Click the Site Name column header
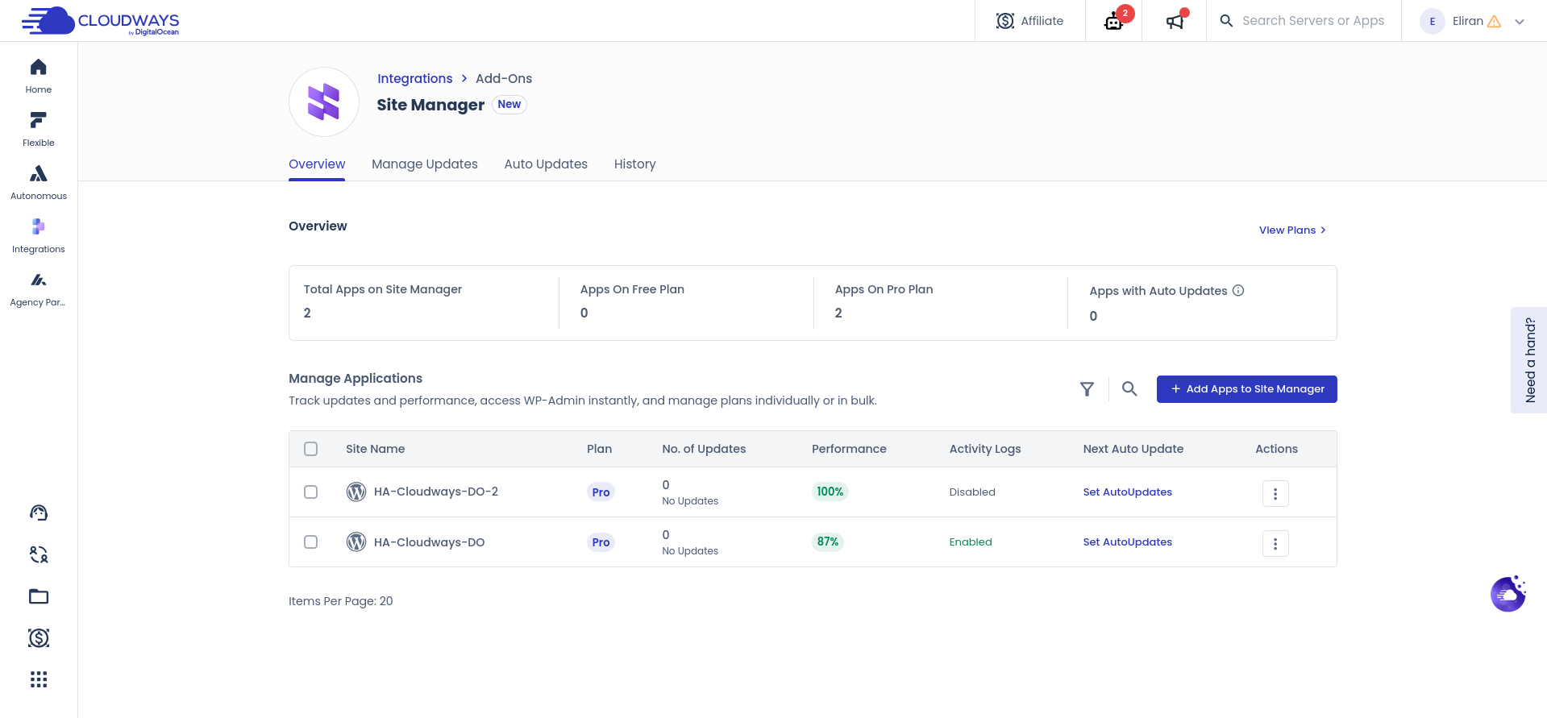1547x718 pixels. click(x=376, y=449)
